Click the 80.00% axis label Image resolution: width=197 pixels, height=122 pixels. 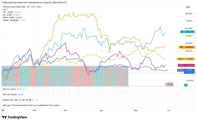coord(189,14)
